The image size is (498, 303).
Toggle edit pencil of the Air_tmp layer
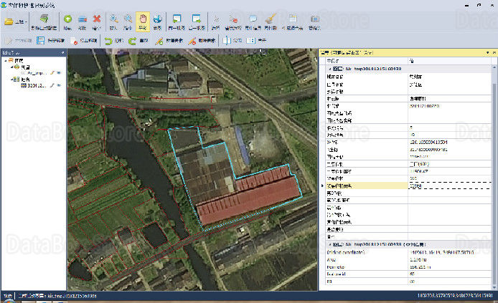tap(52, 73)
